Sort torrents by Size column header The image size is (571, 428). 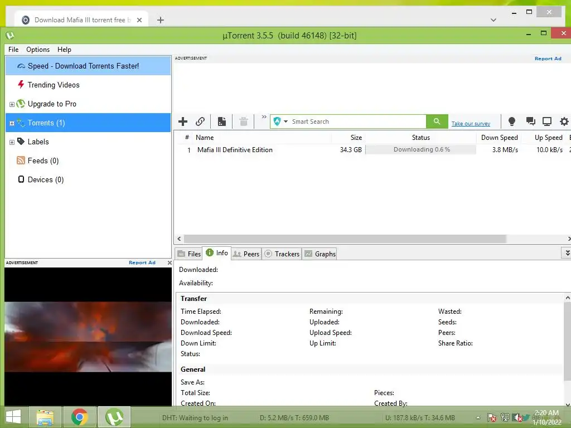point(348,138)
